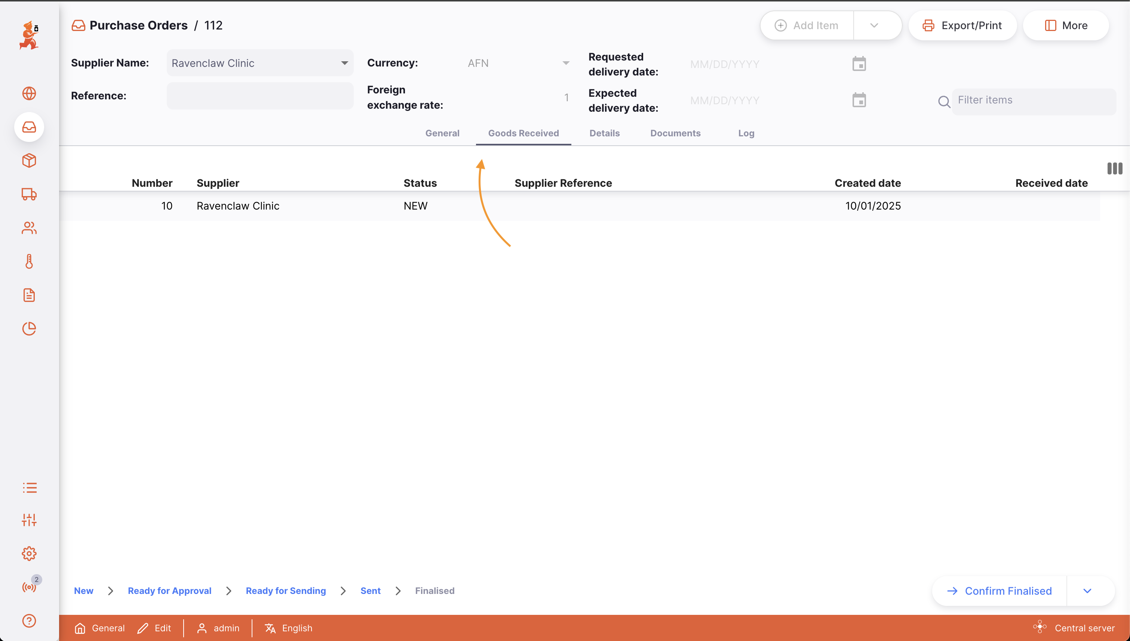The height and width of the screenshot is (641, 1130).
Task: Open the Dashboard globe icon in sidebar
Action: click(29, 93)
